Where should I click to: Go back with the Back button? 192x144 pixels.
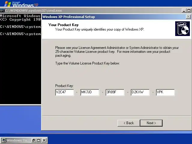129,123
